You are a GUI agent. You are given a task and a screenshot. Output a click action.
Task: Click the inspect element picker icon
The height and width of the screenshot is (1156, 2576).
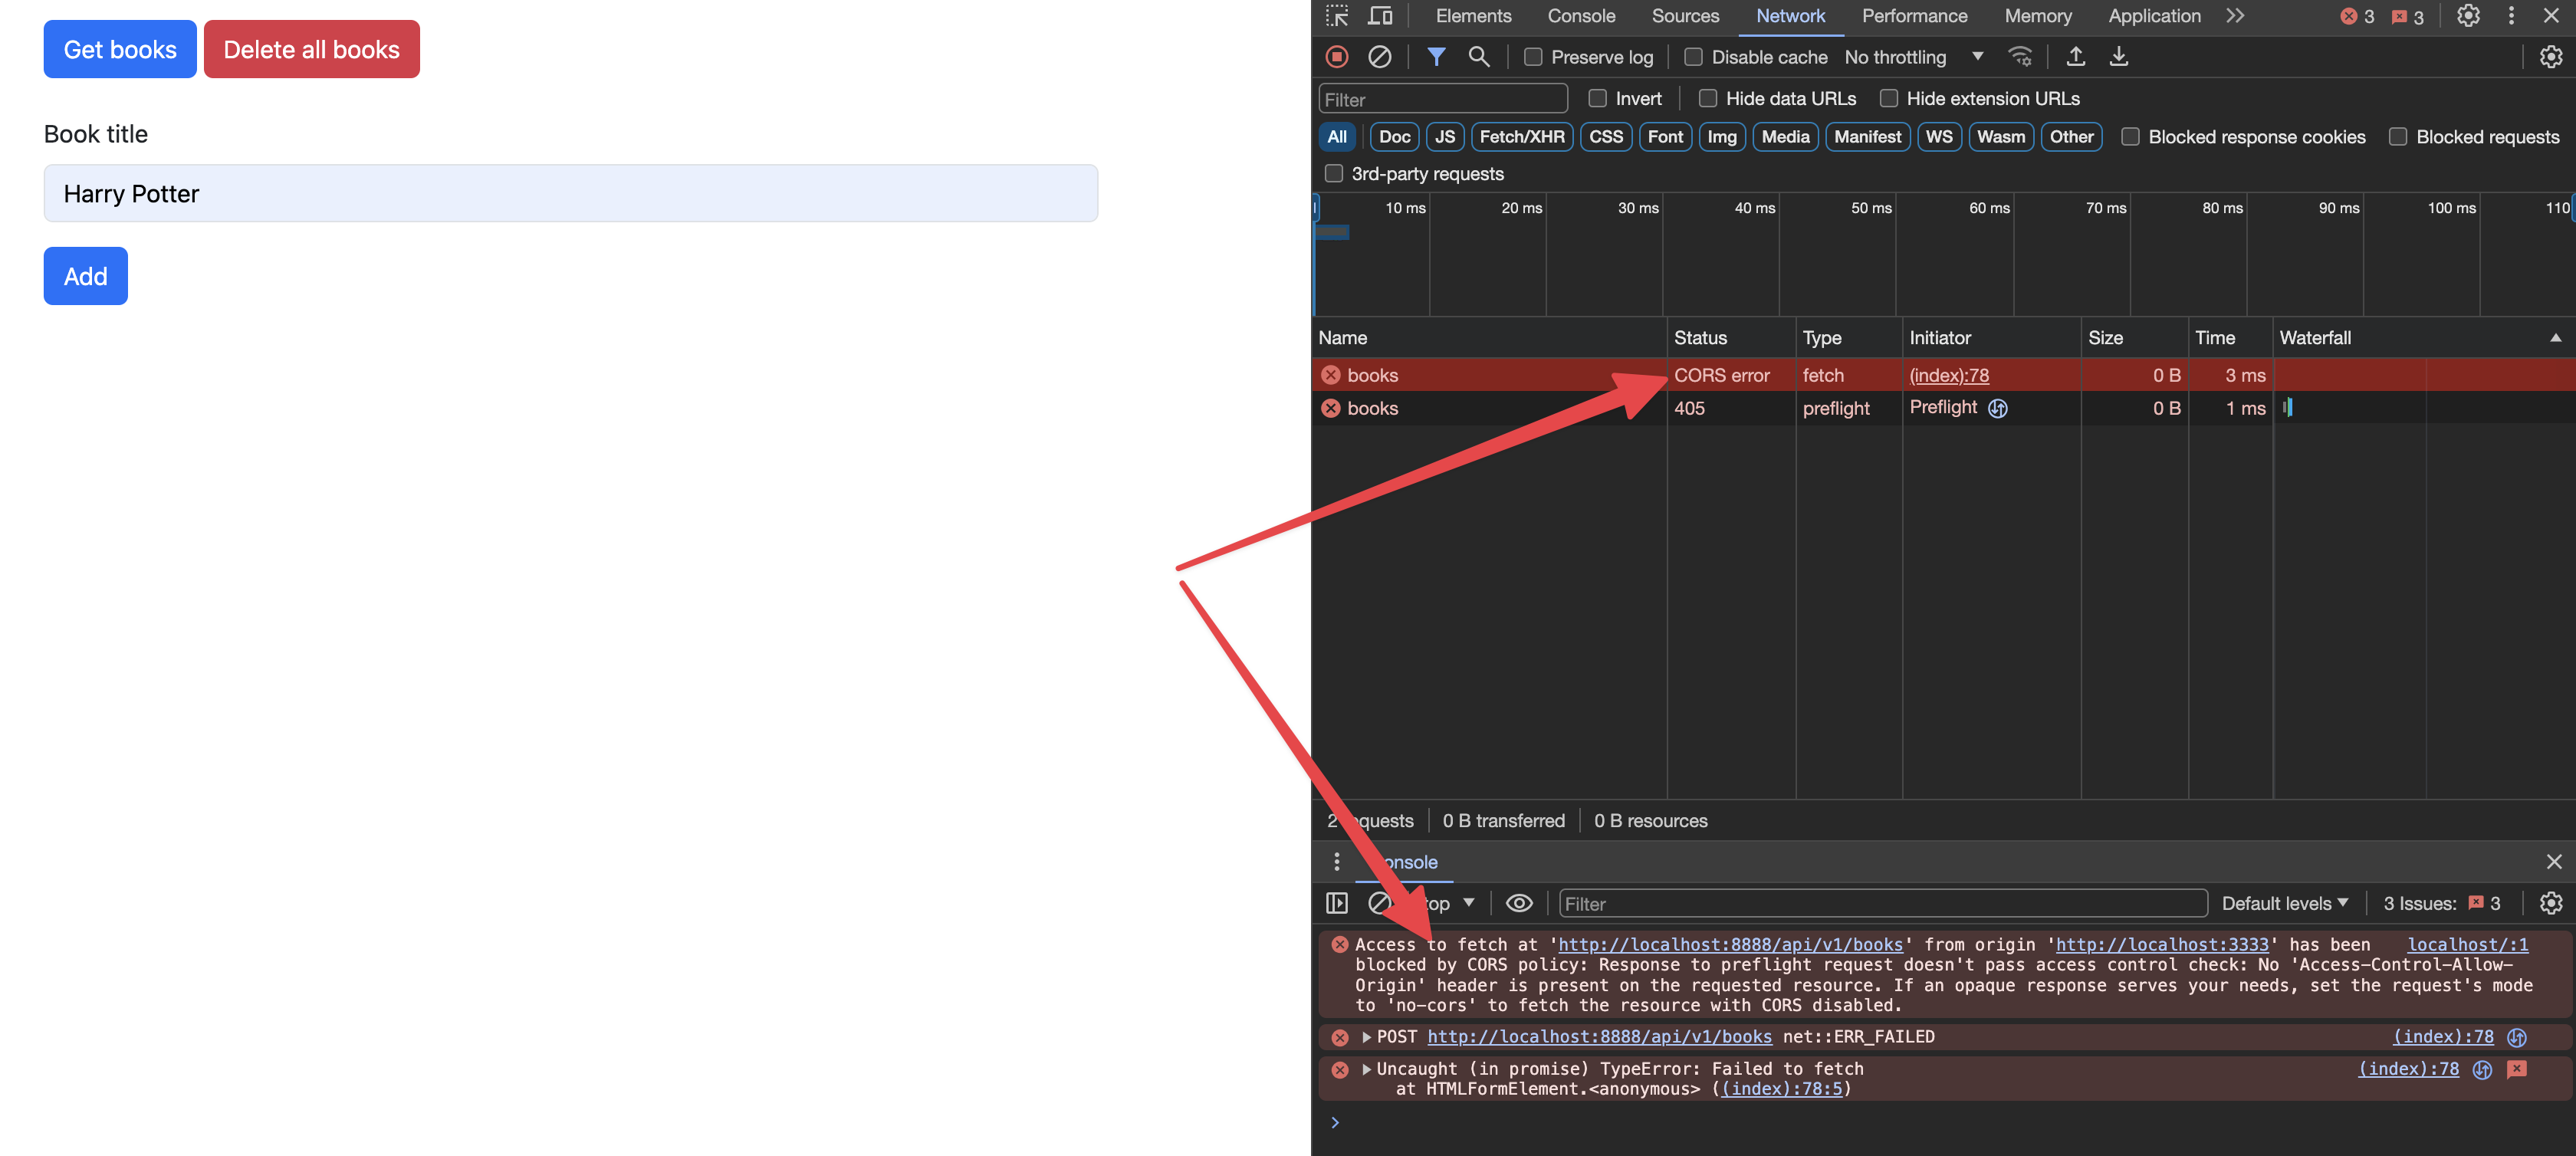[1337, 16]
